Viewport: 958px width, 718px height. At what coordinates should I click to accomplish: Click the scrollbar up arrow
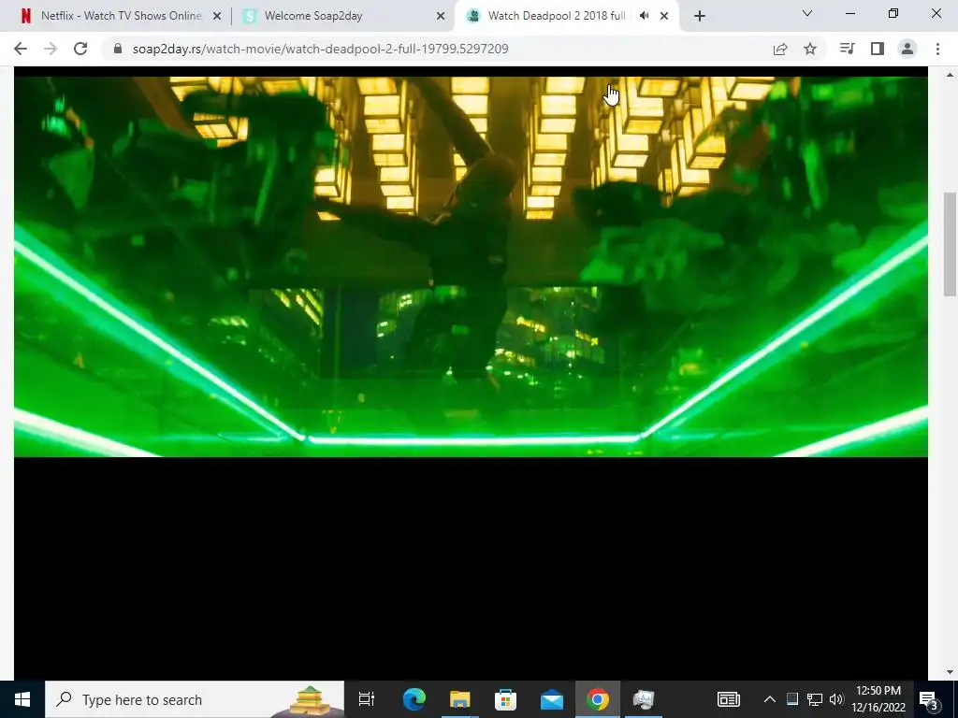click(x=950, y=75)
